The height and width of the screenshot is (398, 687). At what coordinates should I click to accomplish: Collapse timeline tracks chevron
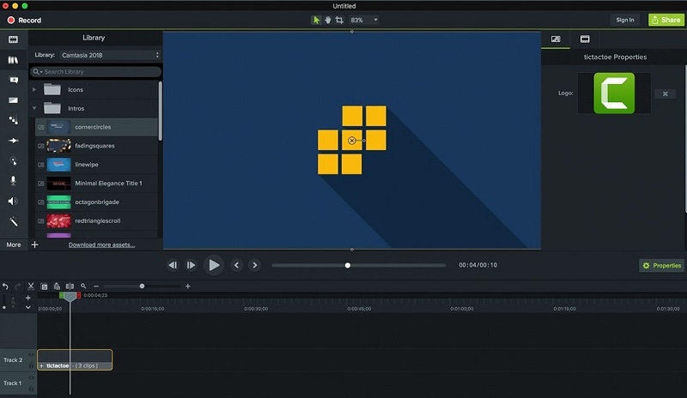coord(28,308)
